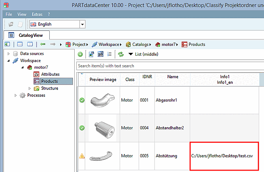Click the green check status of Abstandhalter2
This screenshot has width=264, height=172.
coord(82,128)
